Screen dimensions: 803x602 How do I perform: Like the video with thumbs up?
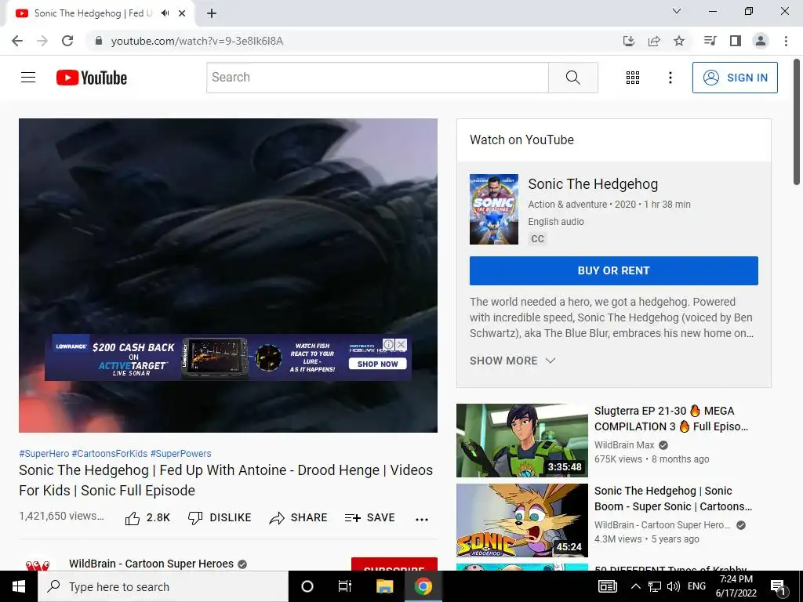coord(147,518)
